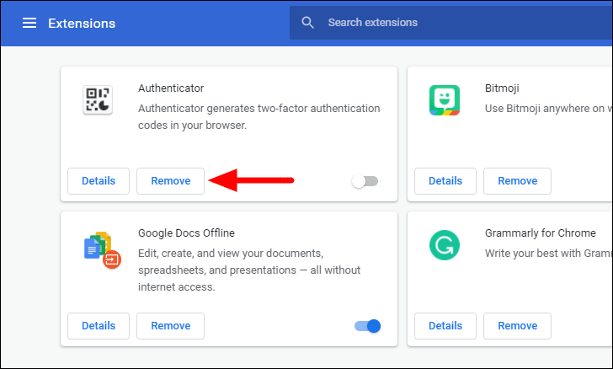
Task: Open Details for Bitmoji
Action: click(445, 181)
